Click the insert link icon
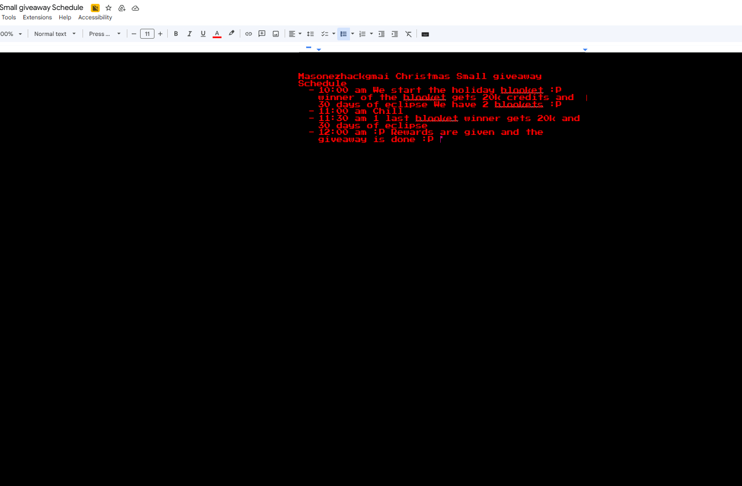 pyautogui.click(x=249, y=34)
